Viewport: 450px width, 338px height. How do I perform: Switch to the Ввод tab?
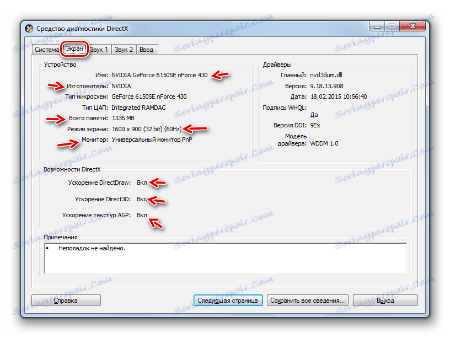tap(147, 50)
